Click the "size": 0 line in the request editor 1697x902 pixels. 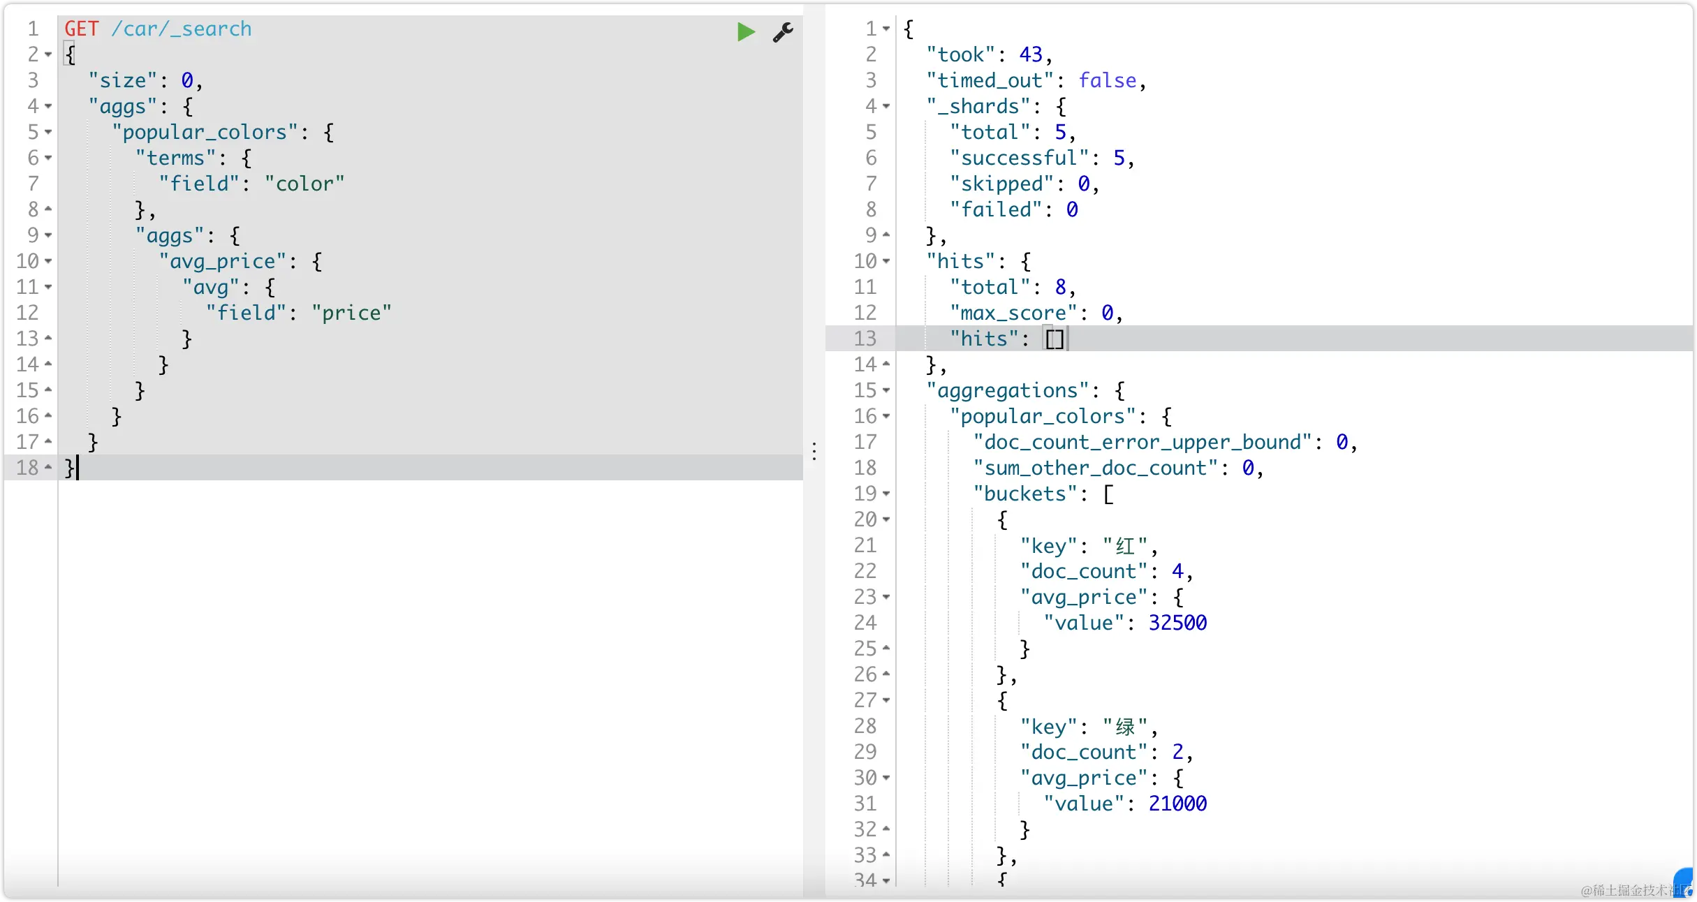[145, 80]
